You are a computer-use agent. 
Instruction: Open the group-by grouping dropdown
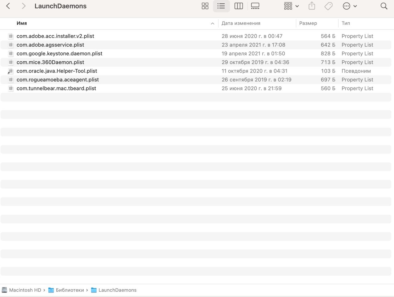[291, 6]
